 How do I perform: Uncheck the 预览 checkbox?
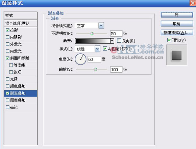[169, 40]
